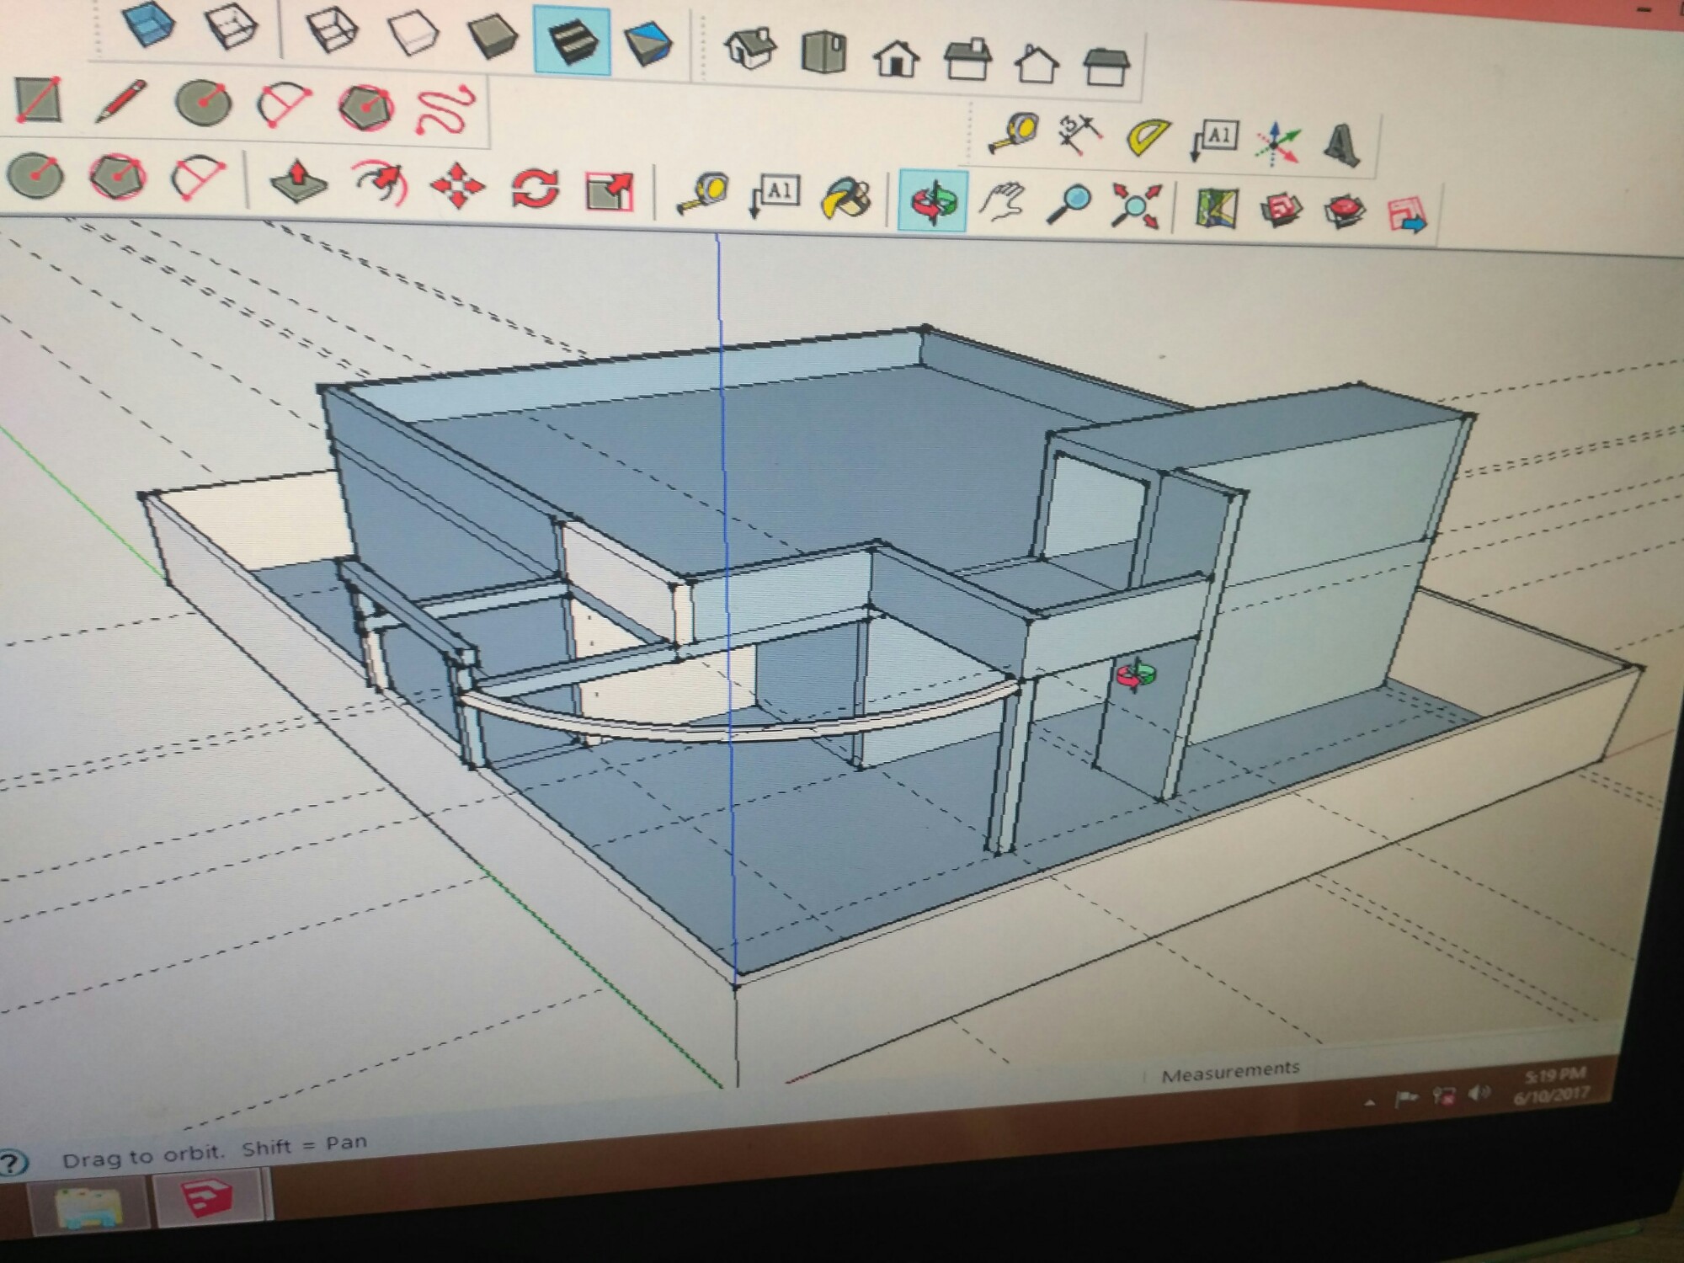Select the Rotate tool
Screen dimensions: 1684x1263
pos(535,188)
